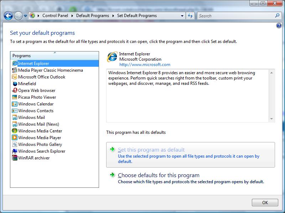
Task: Click the Picasa Photo Viewer icon
Action: (x=15, y=97)
